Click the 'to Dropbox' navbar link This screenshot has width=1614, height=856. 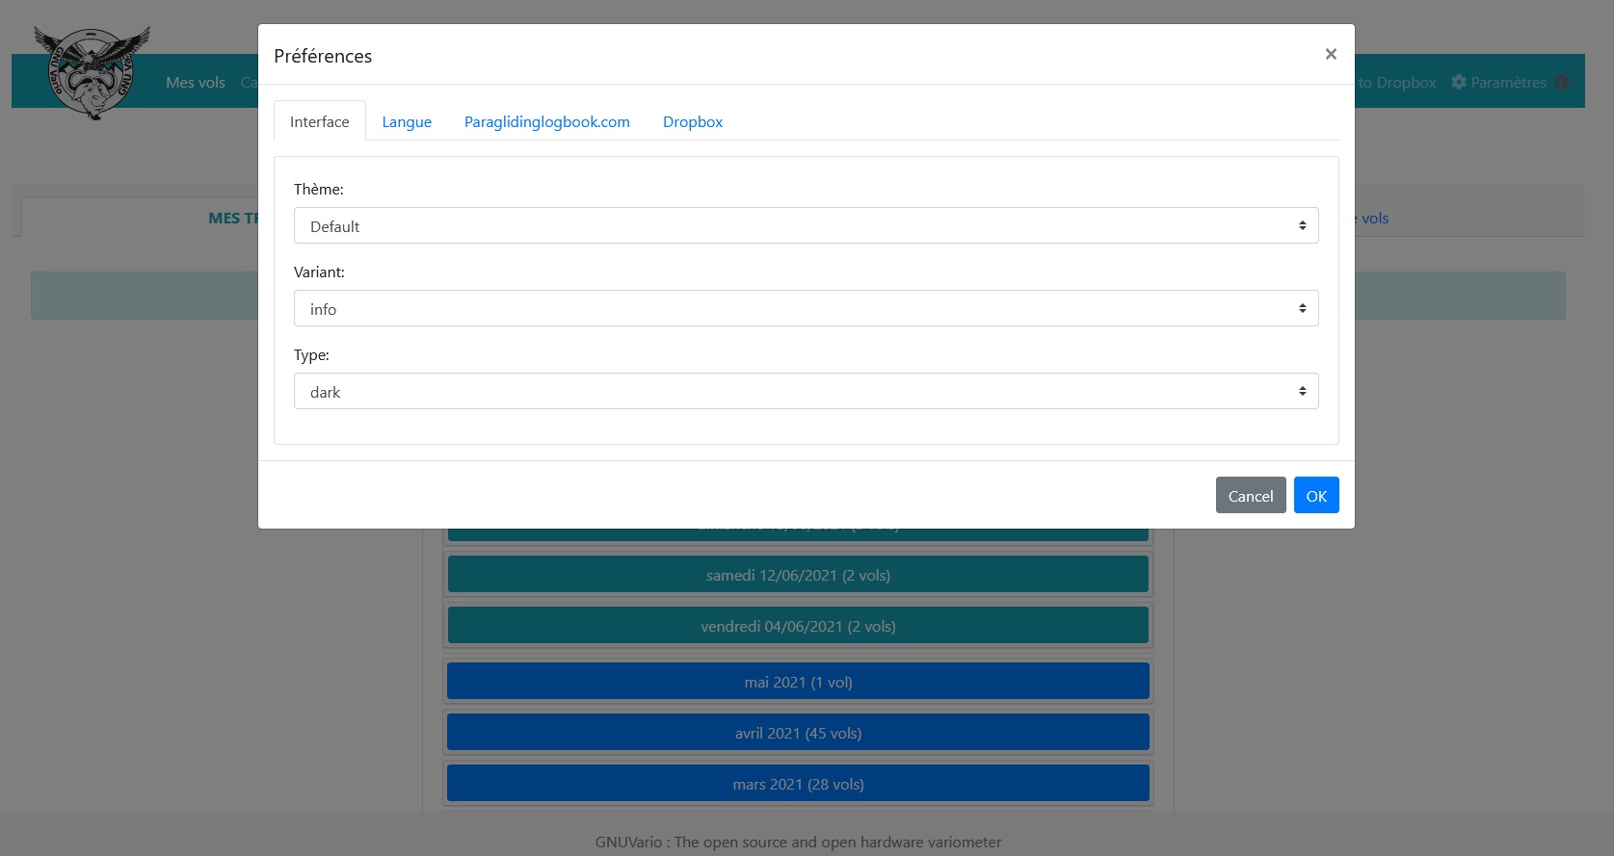[1397, 82]
